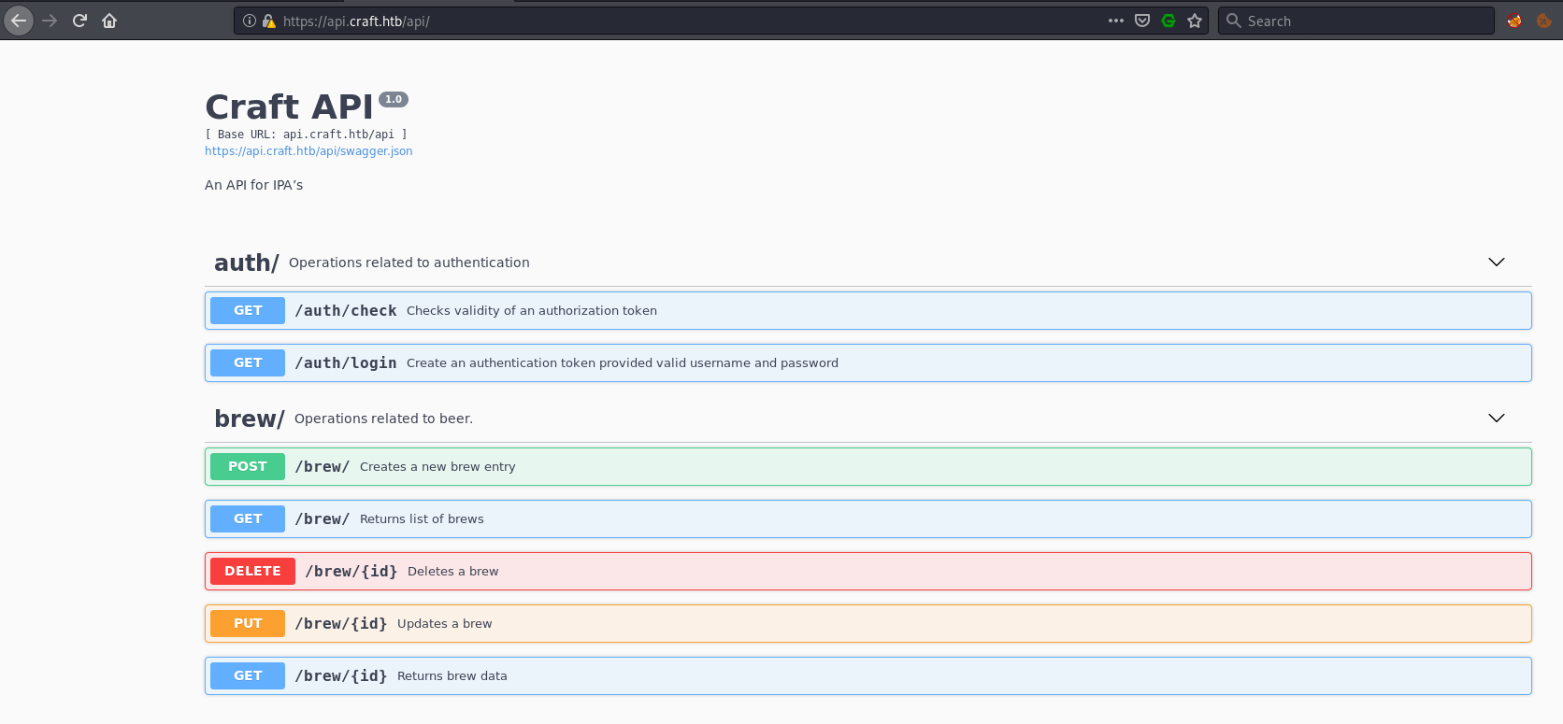Open the FoxyProxy extension icon
Image resolution: width=1563 pixels, height=724 pixels.
[1514, 21]
